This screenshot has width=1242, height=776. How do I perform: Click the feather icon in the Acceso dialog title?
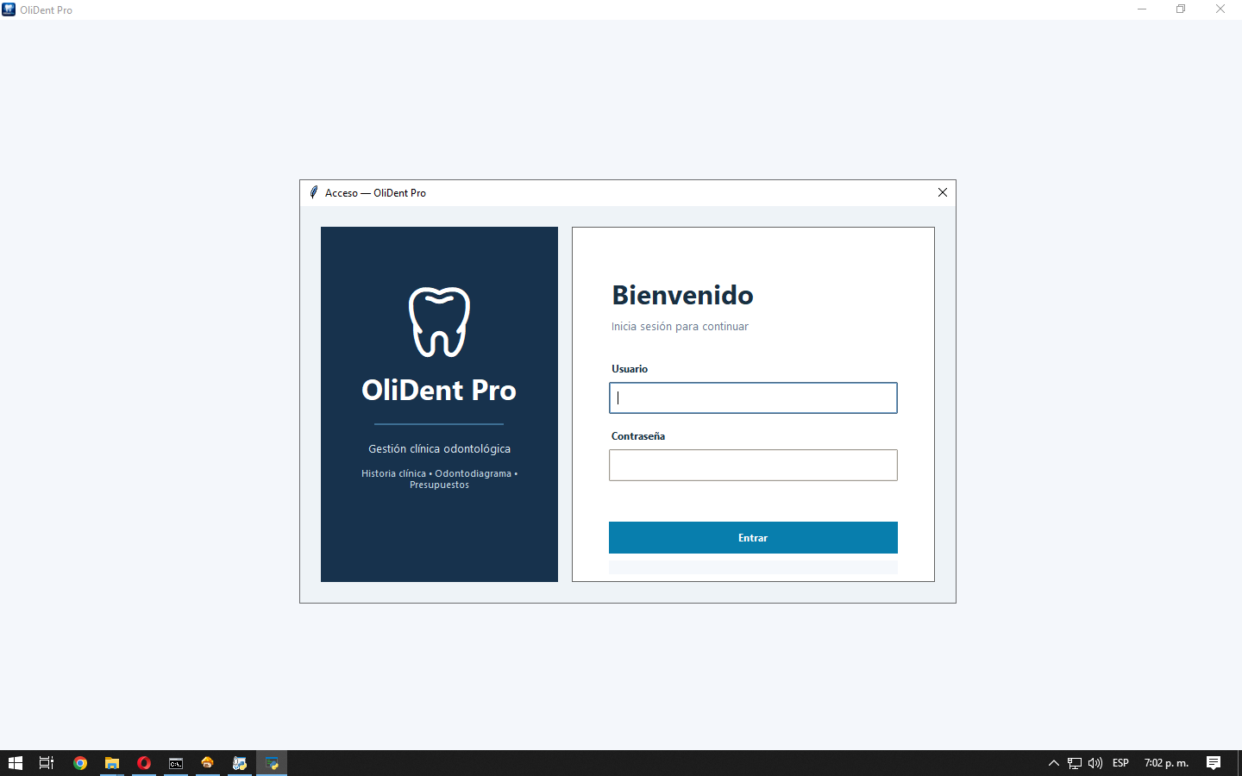coord(314,192)
